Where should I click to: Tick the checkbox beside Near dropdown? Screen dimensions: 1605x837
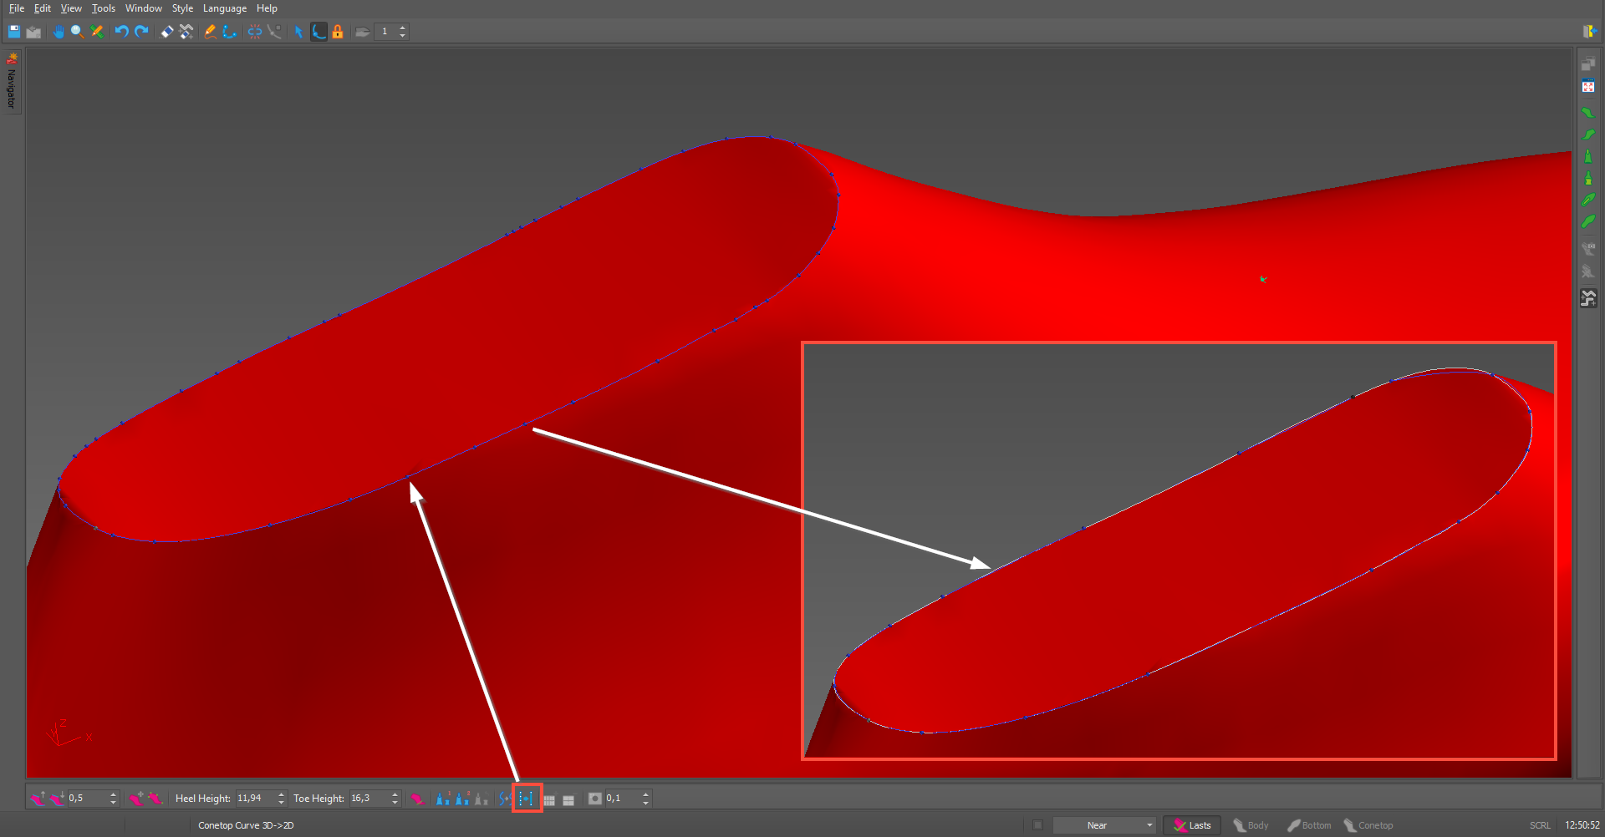(x=1037, y=825)
